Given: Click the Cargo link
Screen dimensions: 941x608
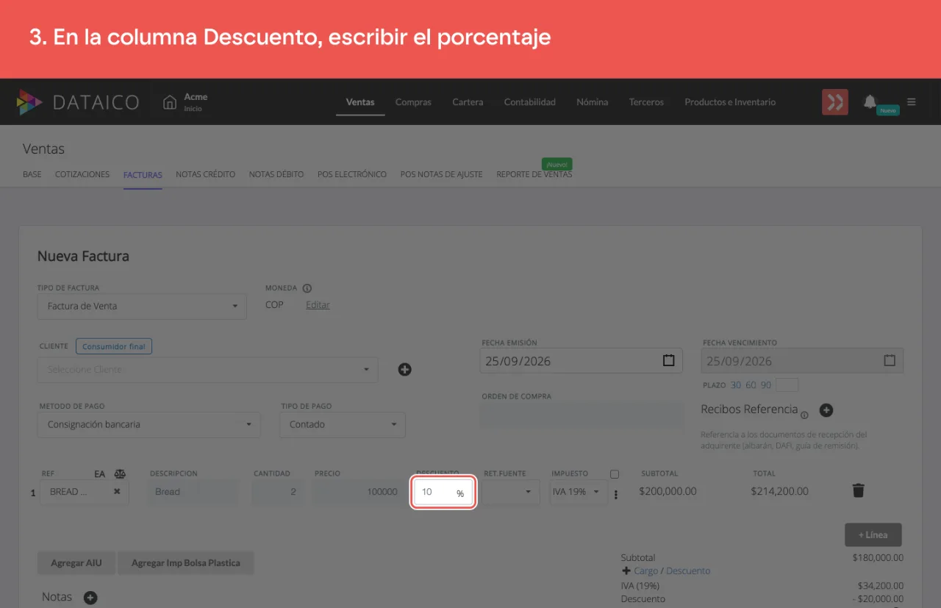Looking at the screenshot, I should click(646, 571).
